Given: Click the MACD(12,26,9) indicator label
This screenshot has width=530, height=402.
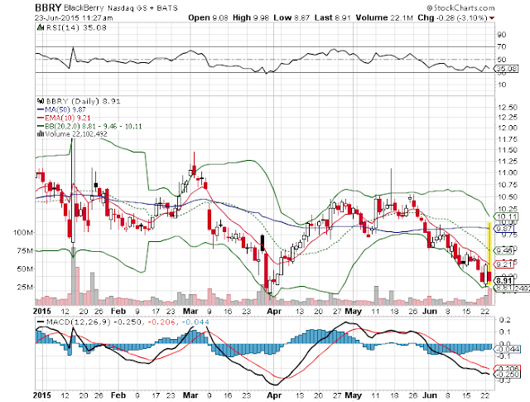Looking at the screenshot, I should pos(78,322).
